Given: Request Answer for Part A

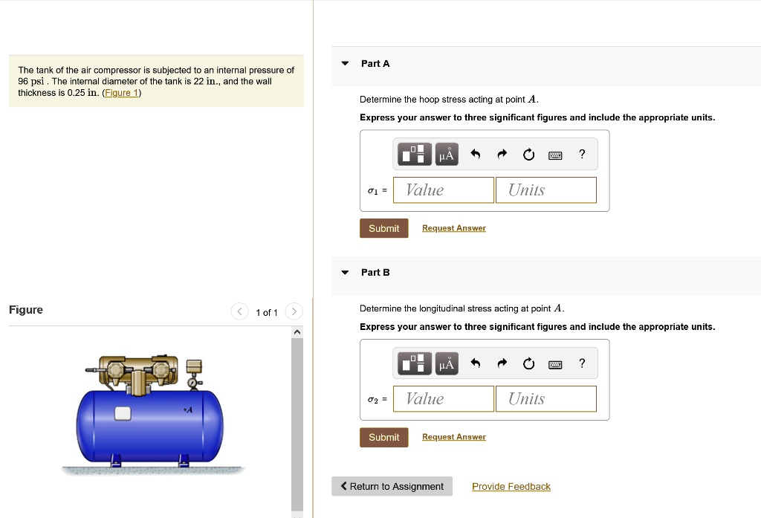Looking at the screenshot, I should coord(454,228).
